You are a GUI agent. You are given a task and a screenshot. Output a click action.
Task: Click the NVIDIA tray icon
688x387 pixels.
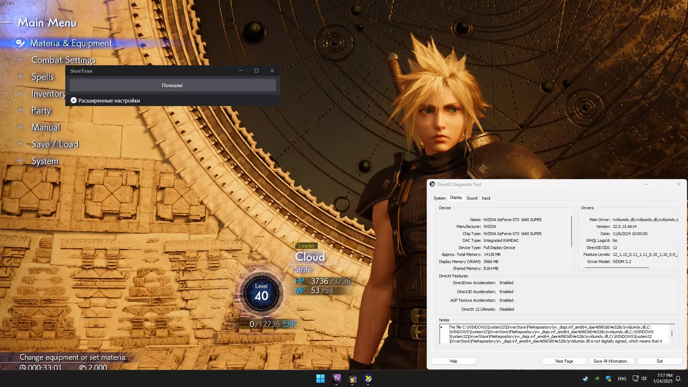click(597, 378)
